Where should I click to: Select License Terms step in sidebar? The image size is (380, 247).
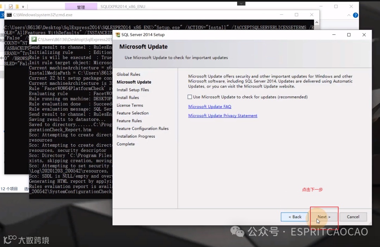click(x=130, y=105)
